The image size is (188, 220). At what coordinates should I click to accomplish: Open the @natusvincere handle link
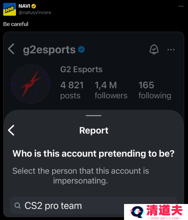[x=35, y=12]
